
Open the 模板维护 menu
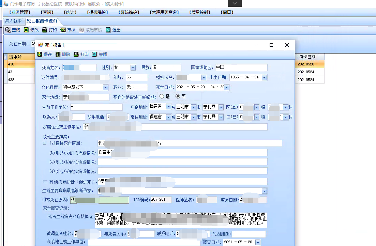(x=97, y=12)
